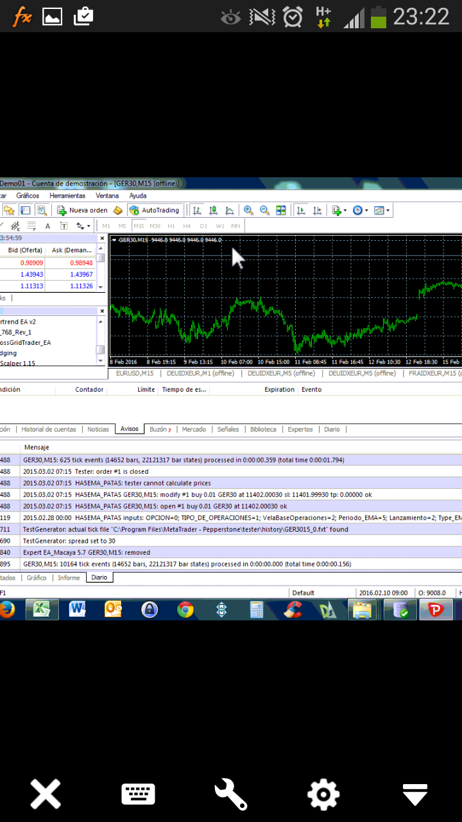Tap the keyboard icon in bottom bar
The image size is (462, 822).
click(x=138, y=794)
